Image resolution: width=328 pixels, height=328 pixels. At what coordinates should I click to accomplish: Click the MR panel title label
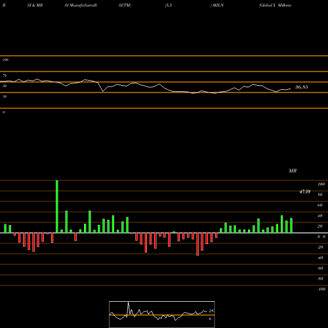[293, 171]
